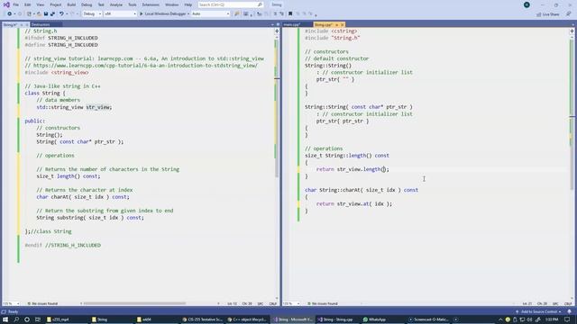Open the Analyze menu
The height and width of the screenshot is (324, 577).
point(116,4)
